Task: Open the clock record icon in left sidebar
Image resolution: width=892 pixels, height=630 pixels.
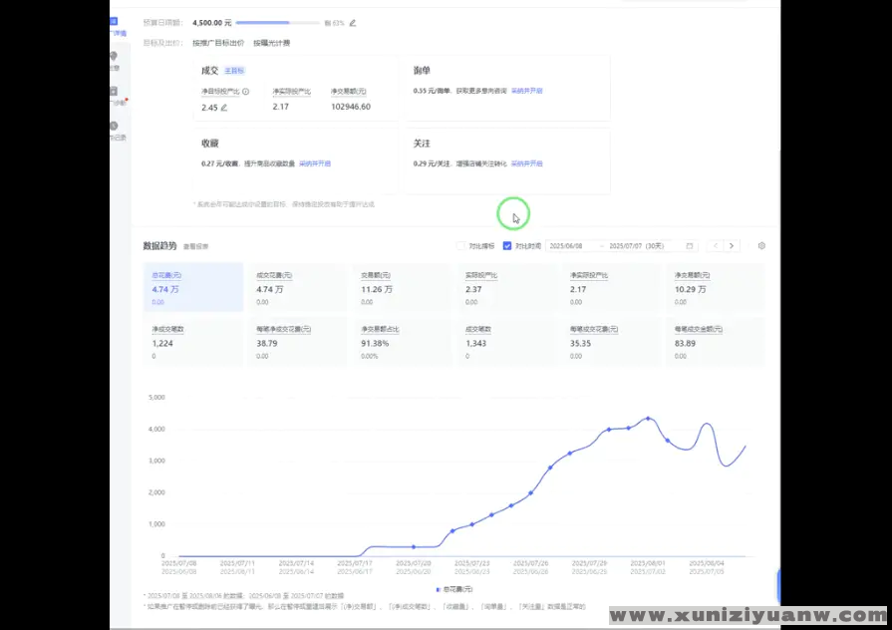Action: click(x=114, y=127)
